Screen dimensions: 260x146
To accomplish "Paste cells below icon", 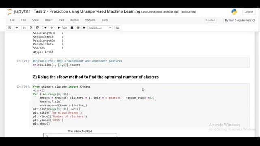I will click(x=38, y=28).
